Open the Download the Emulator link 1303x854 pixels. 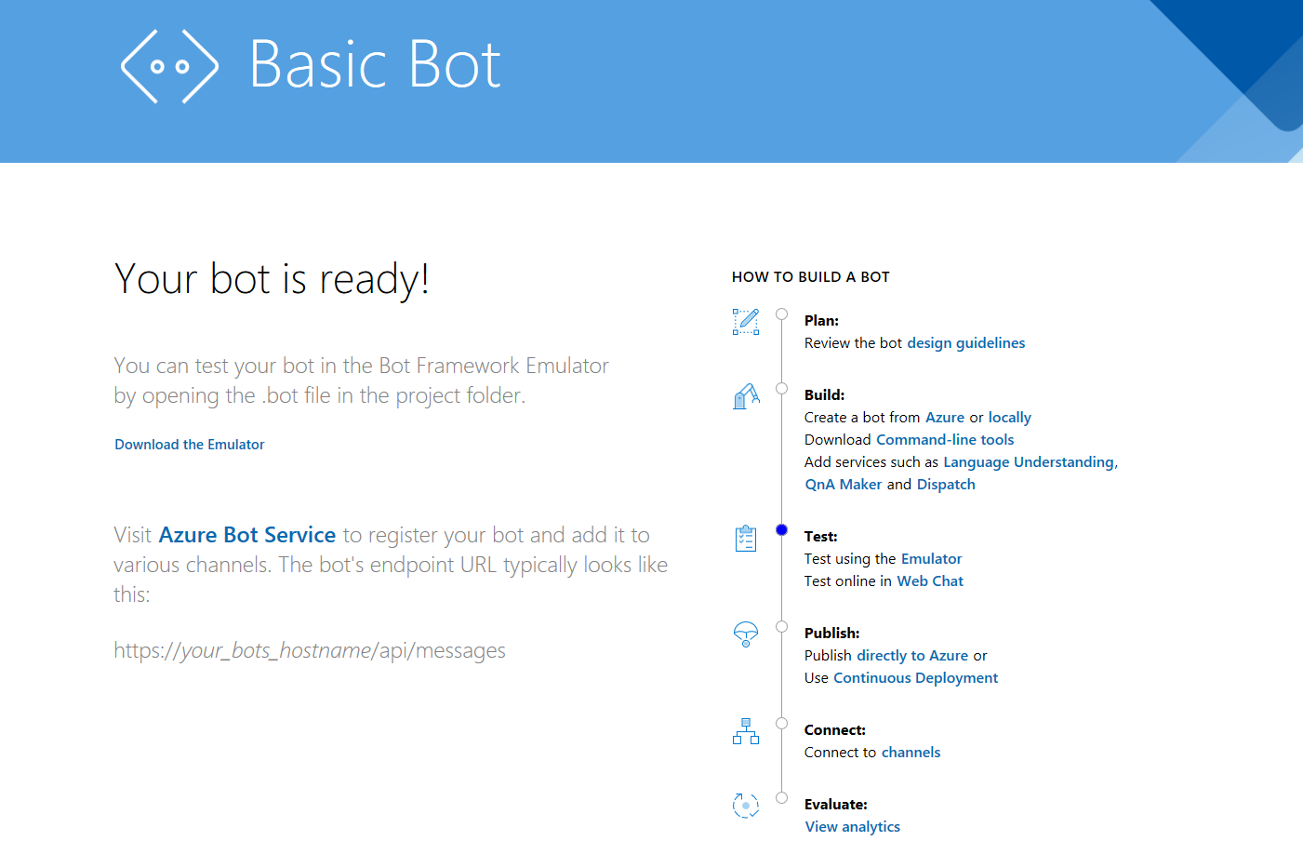[190, 445]
